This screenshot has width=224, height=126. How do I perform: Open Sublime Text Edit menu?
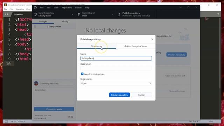11,9
